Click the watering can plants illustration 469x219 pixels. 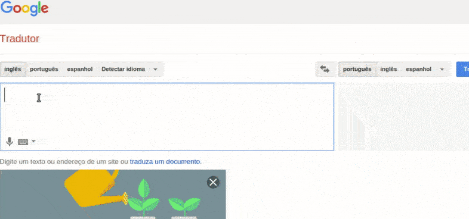(113, 194)
